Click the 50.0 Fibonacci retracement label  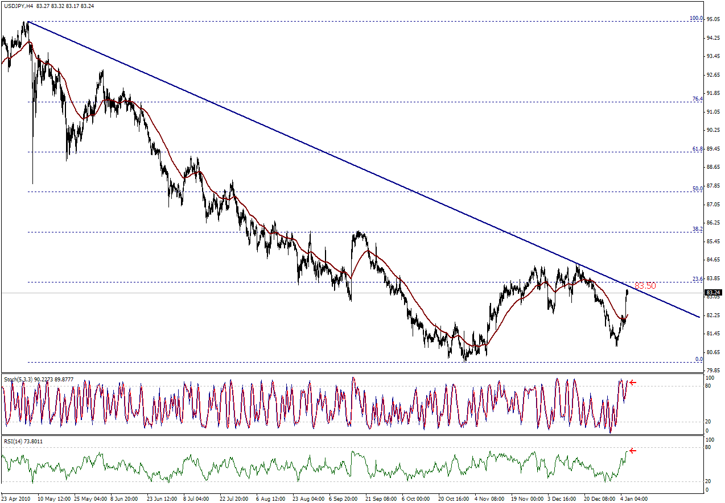coord(697,189)
